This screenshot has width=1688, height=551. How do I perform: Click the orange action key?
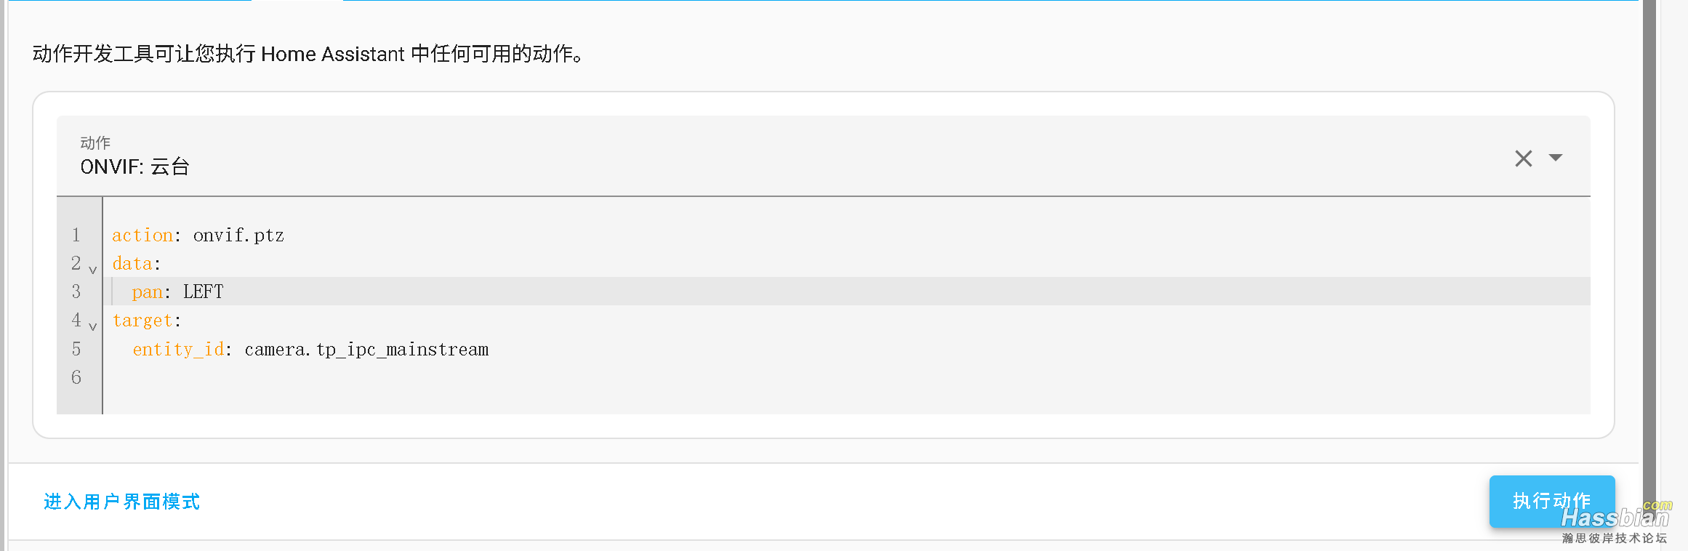[142, 236]
